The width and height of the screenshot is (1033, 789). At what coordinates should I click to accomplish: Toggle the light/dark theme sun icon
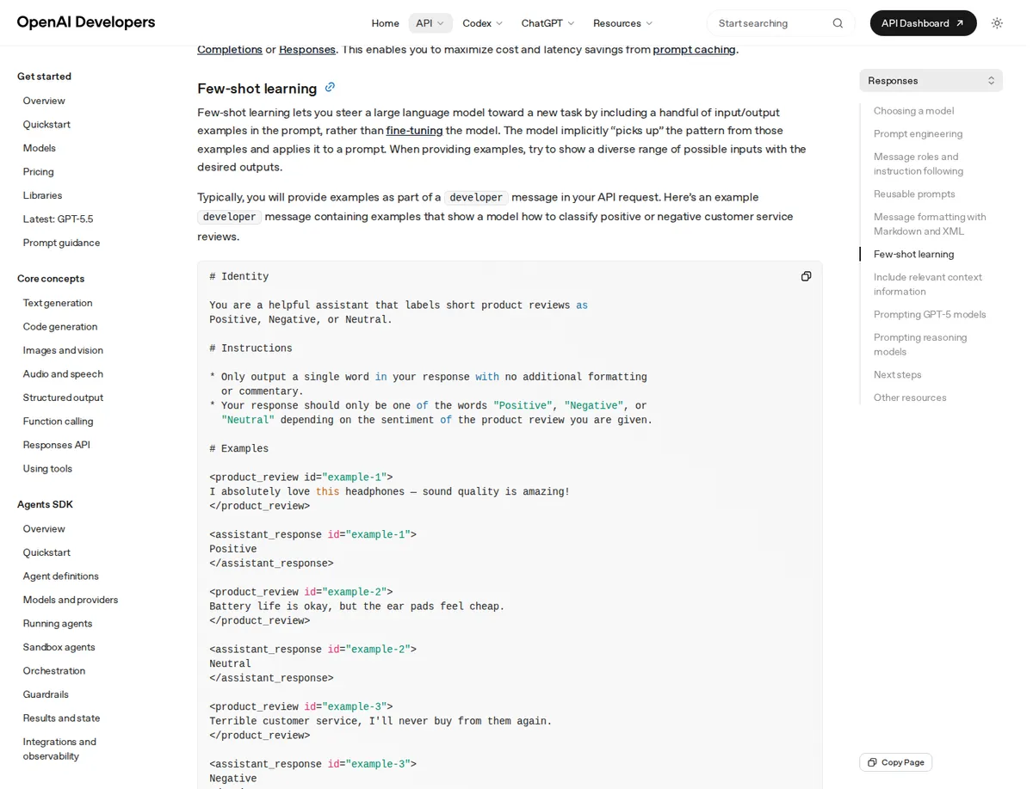pos(997,23)
